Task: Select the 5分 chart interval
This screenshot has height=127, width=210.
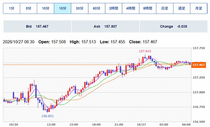Action: pos(29,8)
